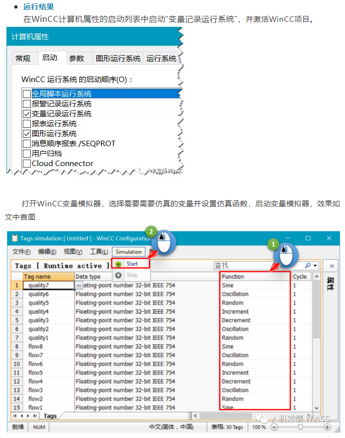Click the ellipsis button in quality7 row

pos(79,285)
